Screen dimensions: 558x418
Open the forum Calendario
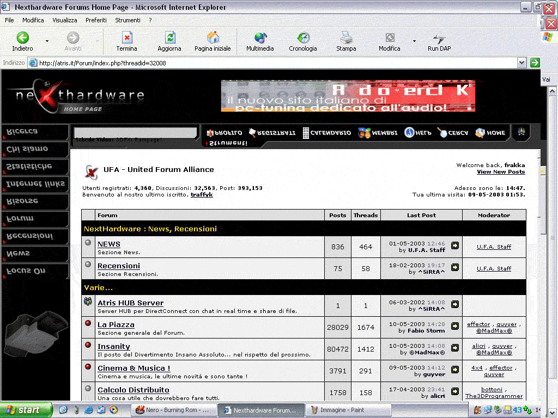pyautogui.click(x=327, y=133)
